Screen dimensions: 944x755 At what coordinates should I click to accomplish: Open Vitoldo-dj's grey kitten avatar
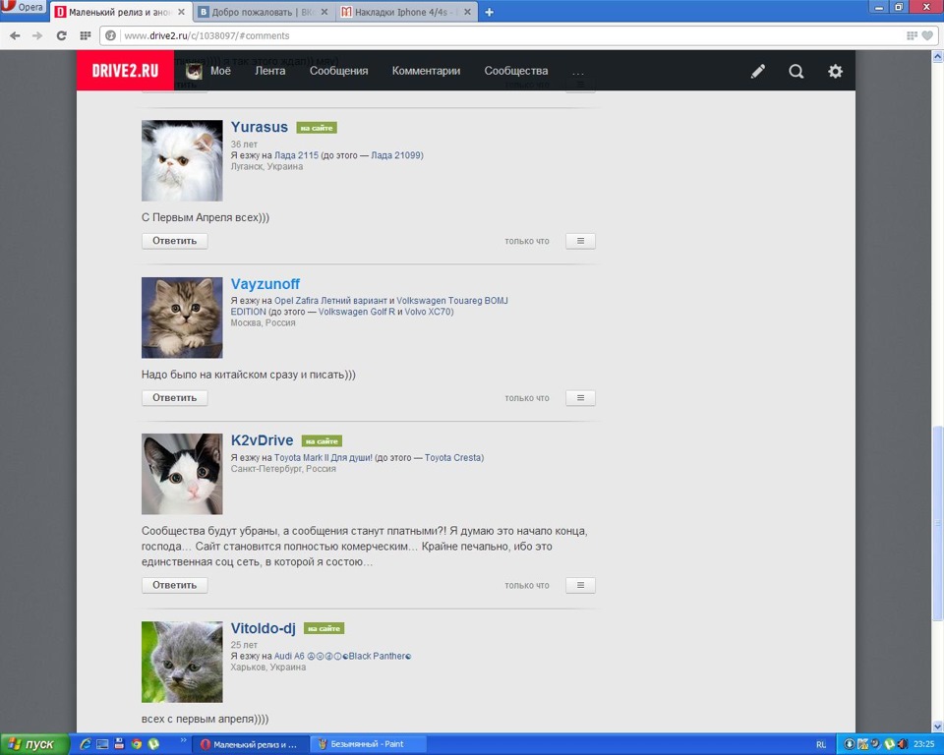click(182, 662)
